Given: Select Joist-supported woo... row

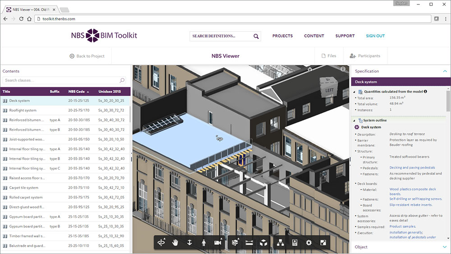Looking at the screenshot, I should pyautogui.click(x=65, y=139).
